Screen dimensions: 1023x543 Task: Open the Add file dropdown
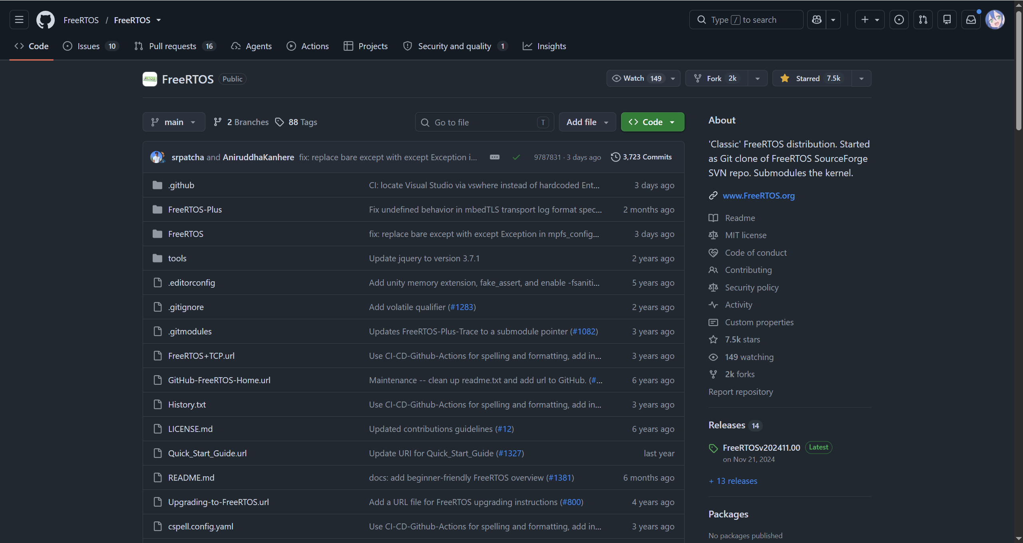[x=587, y=122]
